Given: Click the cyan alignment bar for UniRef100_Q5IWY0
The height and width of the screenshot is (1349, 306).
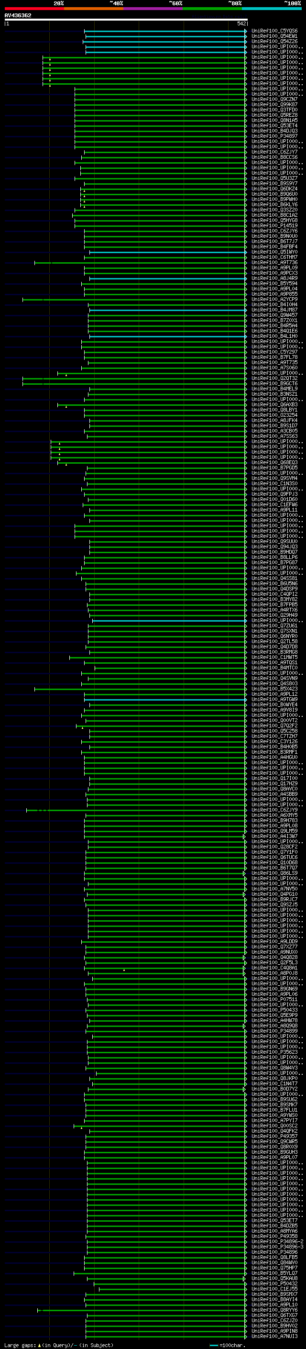Looking at the screenshot, I should [x=167, y=252].
